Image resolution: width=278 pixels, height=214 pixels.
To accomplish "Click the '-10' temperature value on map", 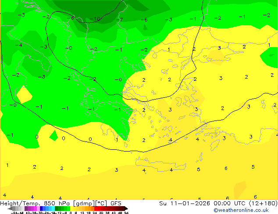I will tap(95, 19).
